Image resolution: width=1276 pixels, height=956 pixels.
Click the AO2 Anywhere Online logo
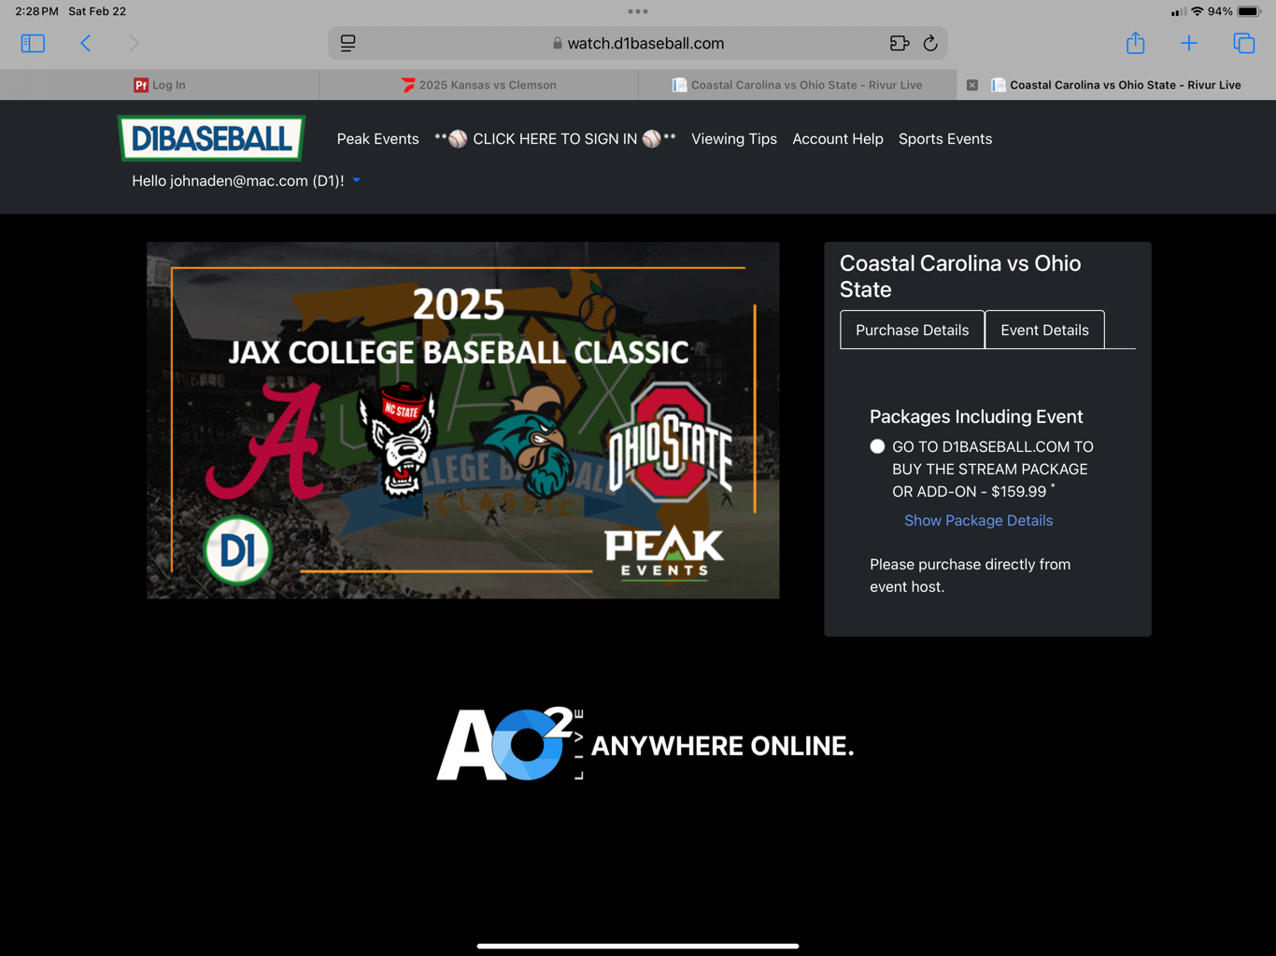[645, 744]
